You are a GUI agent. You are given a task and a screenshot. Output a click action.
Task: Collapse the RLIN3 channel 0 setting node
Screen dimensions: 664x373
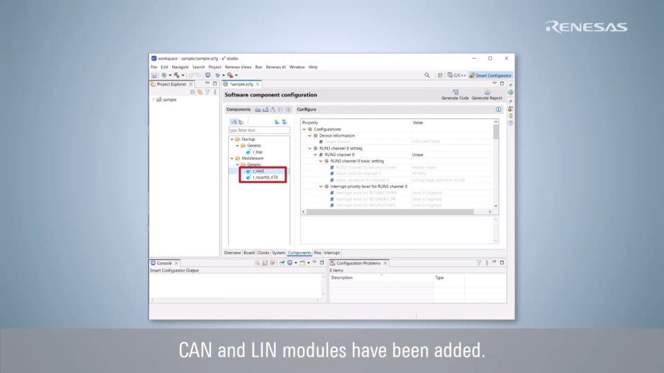pos(310,149)
